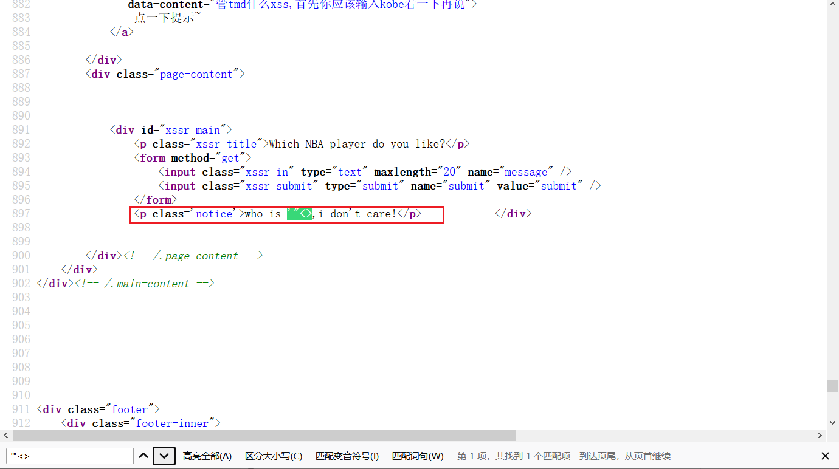Click the maxlength value "20"

point(449,172)
